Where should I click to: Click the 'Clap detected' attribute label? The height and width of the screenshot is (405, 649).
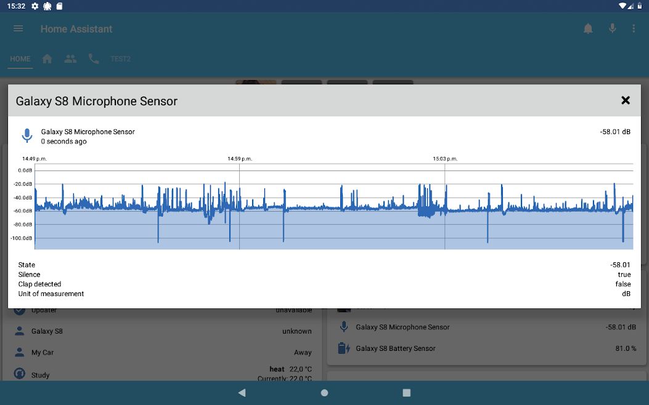pyautogui.click(x=39, y=284)
